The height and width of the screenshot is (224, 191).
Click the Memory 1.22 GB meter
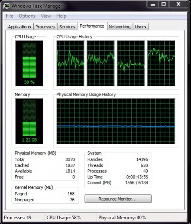[x=29, y=121]
